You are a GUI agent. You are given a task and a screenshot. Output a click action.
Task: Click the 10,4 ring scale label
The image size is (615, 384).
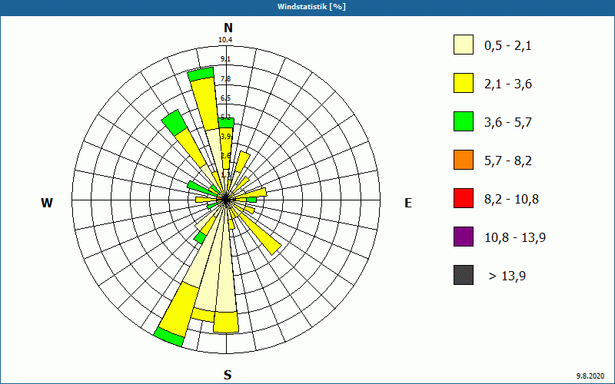[x=225, y=40]
